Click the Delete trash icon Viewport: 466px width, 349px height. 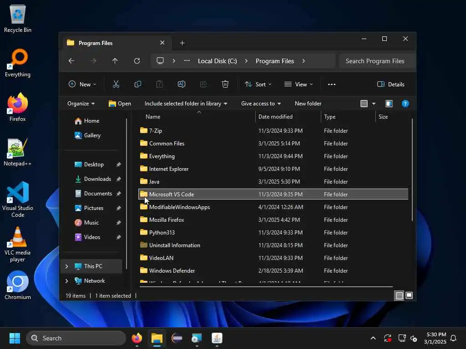(225, 84)
